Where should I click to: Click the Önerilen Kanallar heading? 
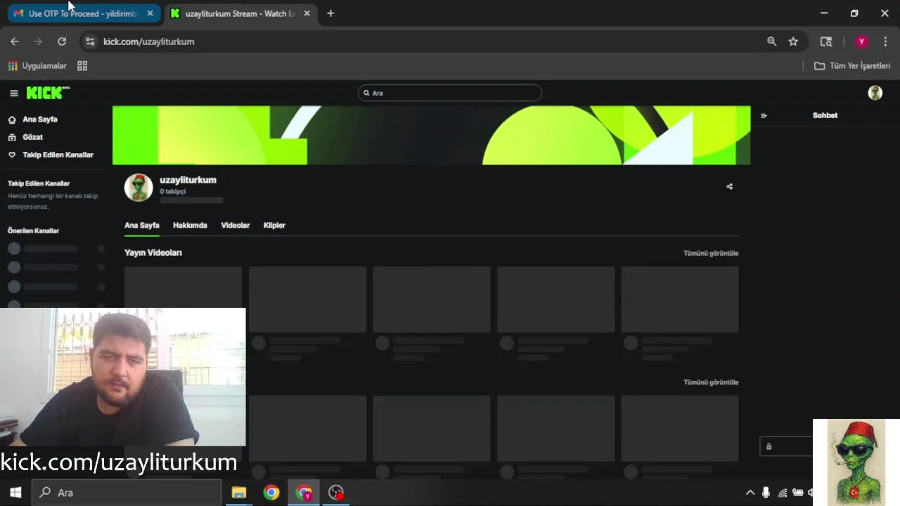33,231
